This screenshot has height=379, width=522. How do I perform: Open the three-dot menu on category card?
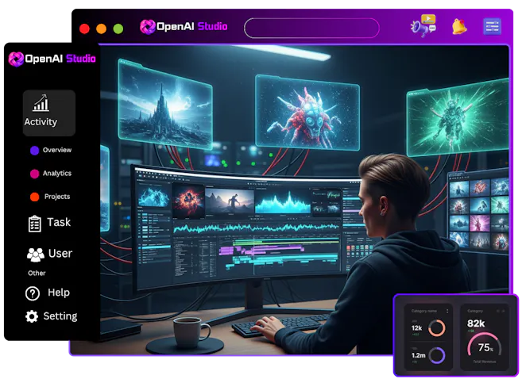click(x=447, y=311)
